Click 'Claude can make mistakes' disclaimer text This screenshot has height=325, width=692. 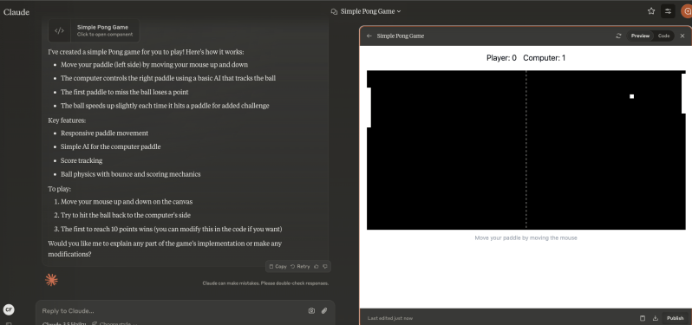[x=265, y=283]
